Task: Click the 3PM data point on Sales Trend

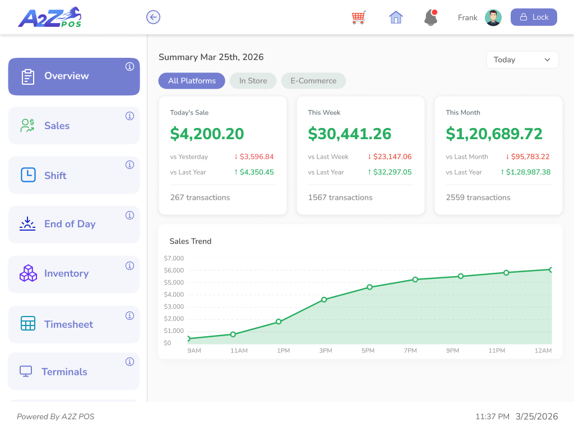Action: click(324, 300)
